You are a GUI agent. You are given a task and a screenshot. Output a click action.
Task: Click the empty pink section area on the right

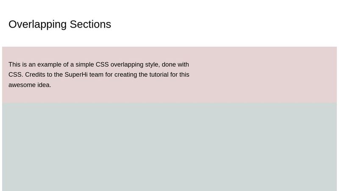pos(264,75)
